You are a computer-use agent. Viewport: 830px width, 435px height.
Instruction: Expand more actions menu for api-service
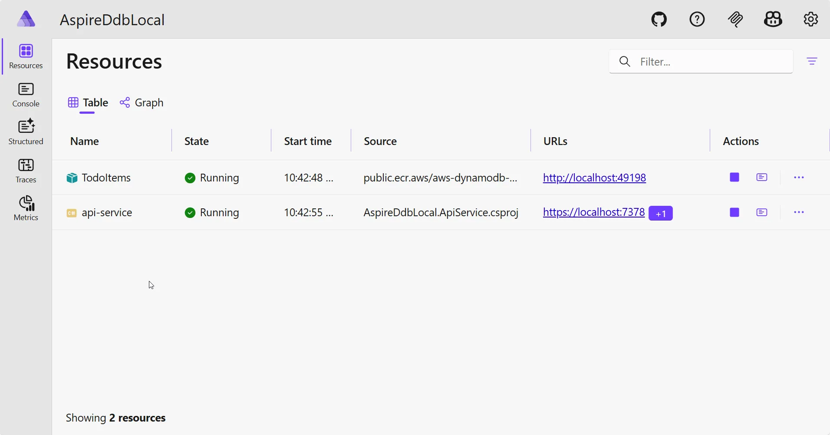coord(799,212)
